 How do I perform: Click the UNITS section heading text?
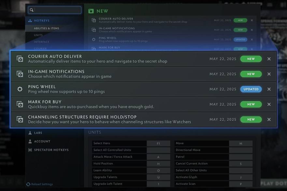tap(95, 132)
